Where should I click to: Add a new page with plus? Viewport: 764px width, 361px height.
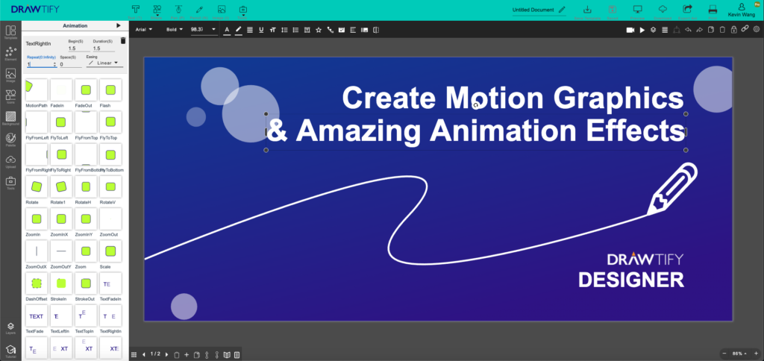coord(187,354)
